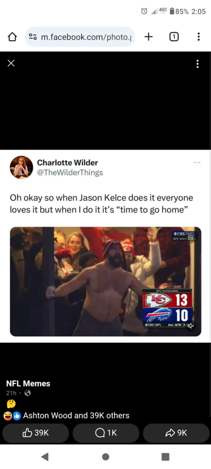Tap the globe public privacy icon
Image resolution: width=211 pixels, height=469 pixels.
click(x=28, y=393)
